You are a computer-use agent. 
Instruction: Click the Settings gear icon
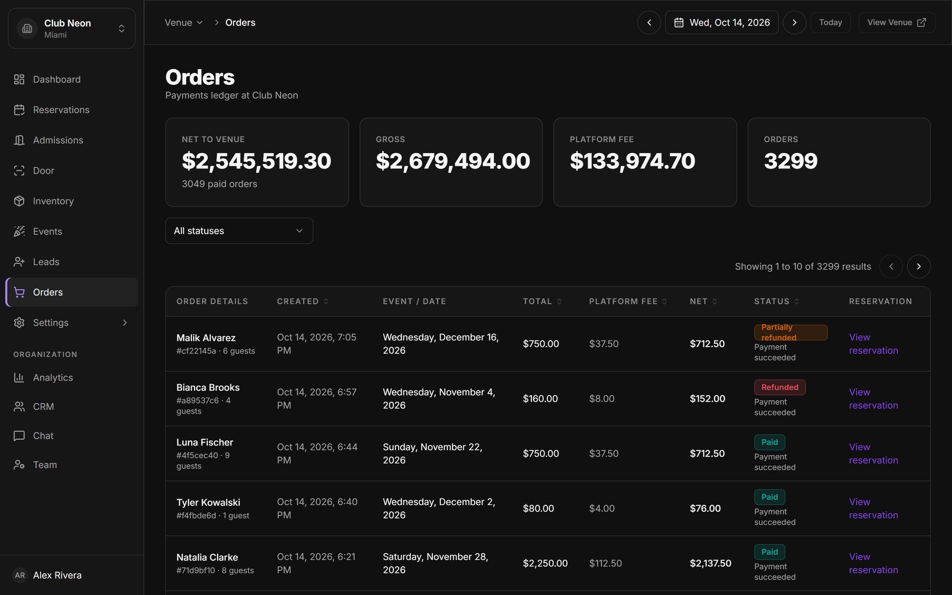(19, 322)
